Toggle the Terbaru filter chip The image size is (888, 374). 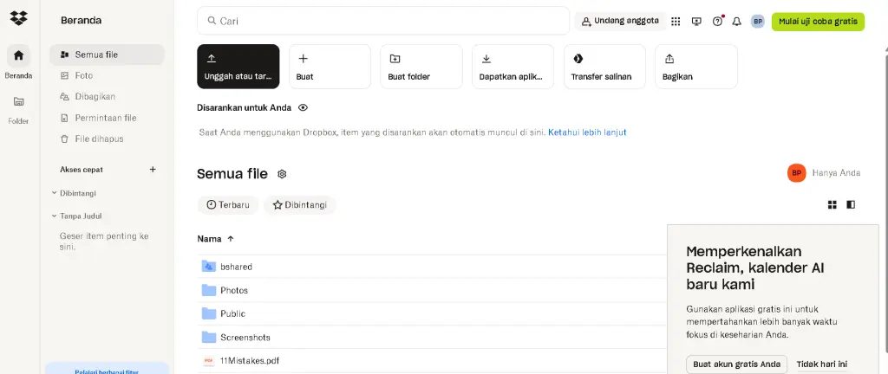[228, 205]
